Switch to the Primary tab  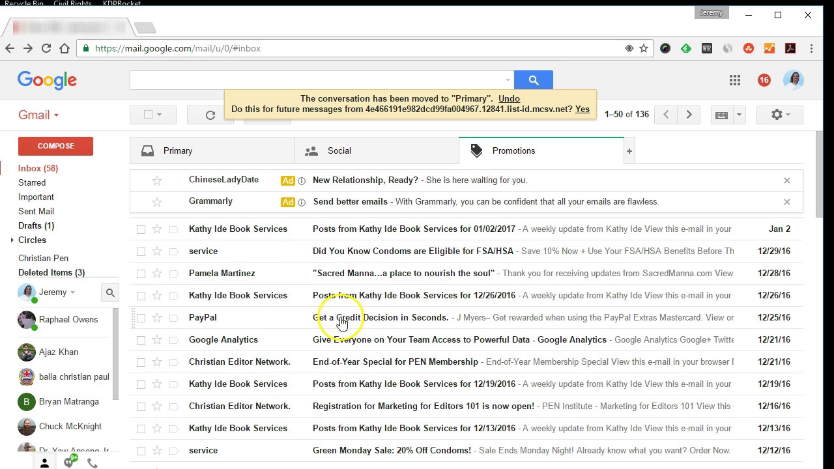pos(212,151)
